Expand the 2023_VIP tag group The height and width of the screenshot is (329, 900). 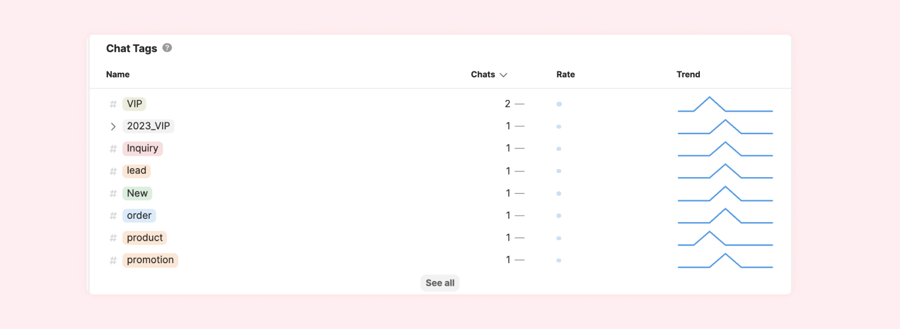(x=113, y=126)
